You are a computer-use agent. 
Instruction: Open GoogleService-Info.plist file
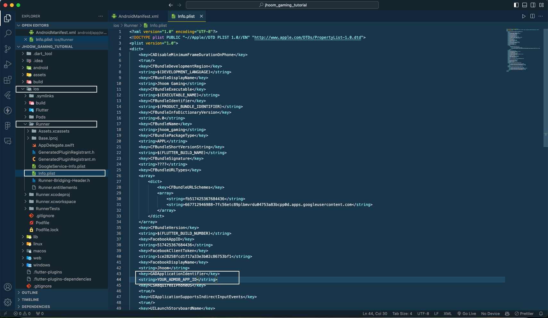pos(62,167)
